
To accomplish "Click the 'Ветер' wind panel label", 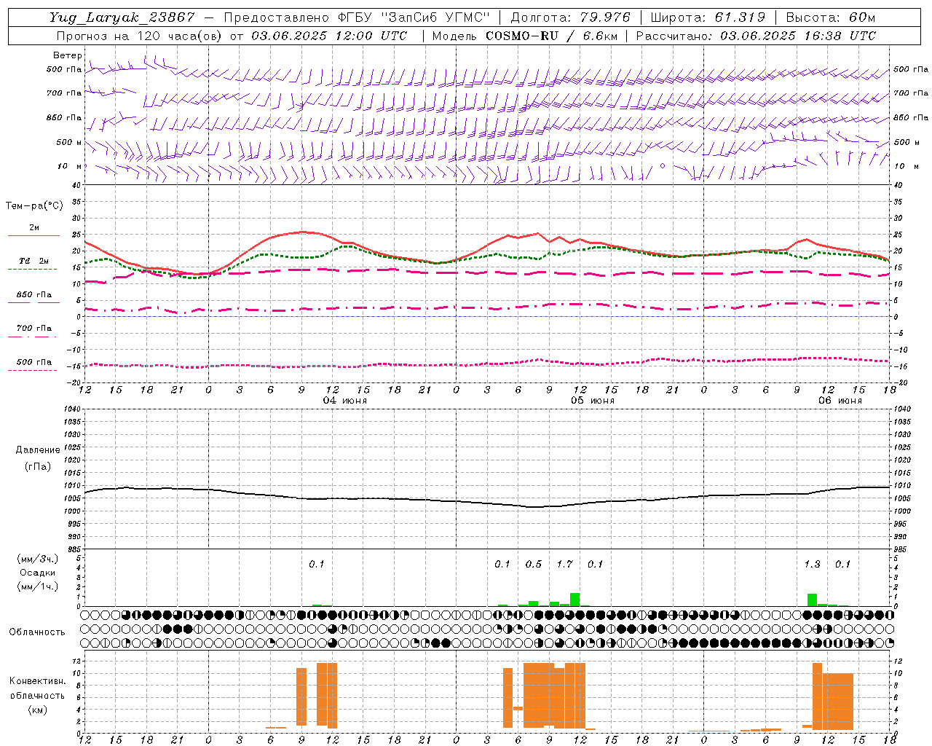I will (67, 55).
